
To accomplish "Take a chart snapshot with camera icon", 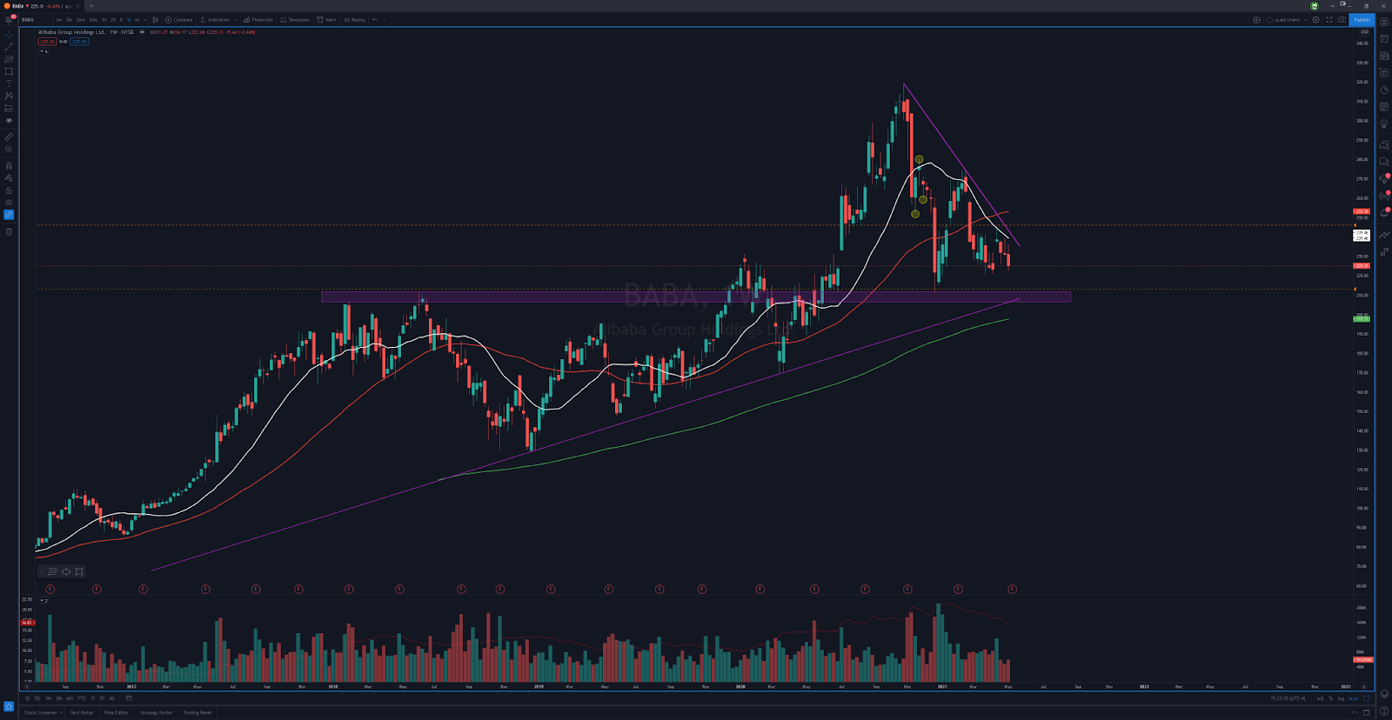I will coord(1342,19).
